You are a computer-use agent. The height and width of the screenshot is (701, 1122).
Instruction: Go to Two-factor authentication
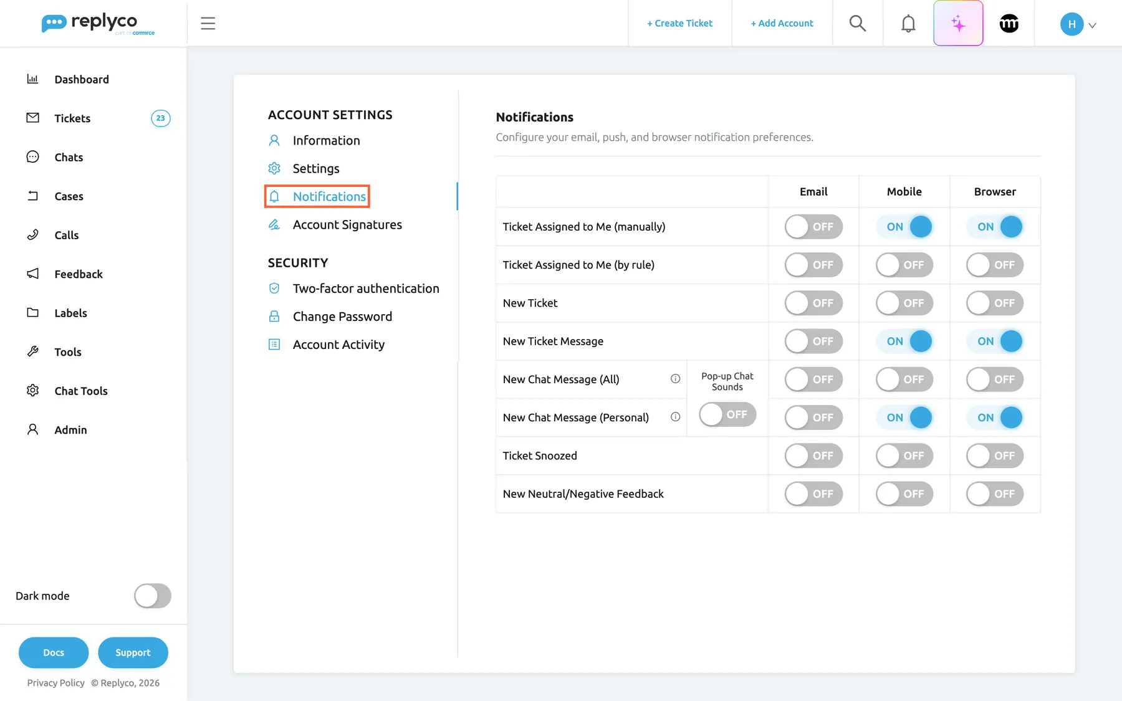tap(353, 289)
